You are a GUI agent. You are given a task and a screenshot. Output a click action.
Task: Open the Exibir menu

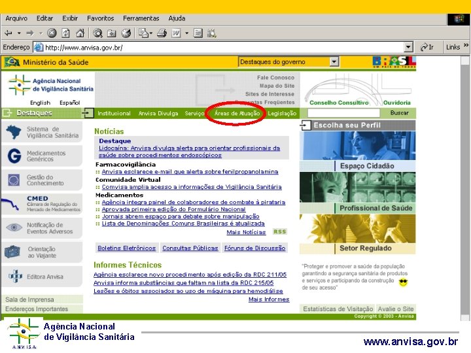tap(70, 18)
